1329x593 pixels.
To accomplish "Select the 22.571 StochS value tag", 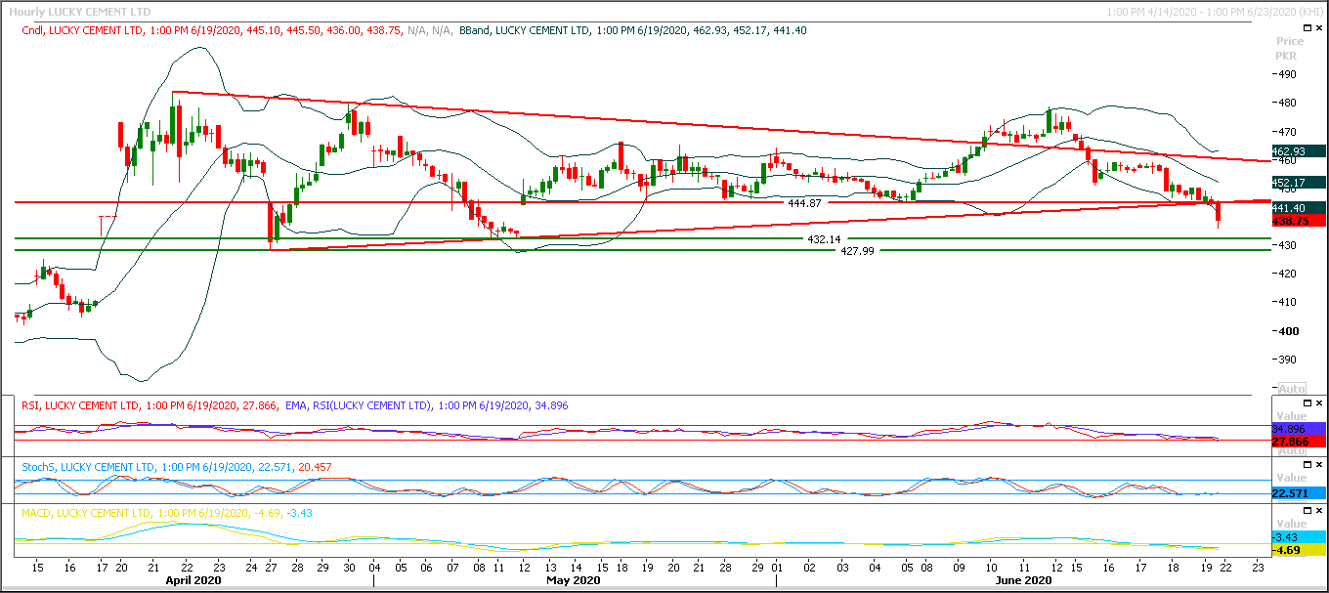I will 1299,492.
